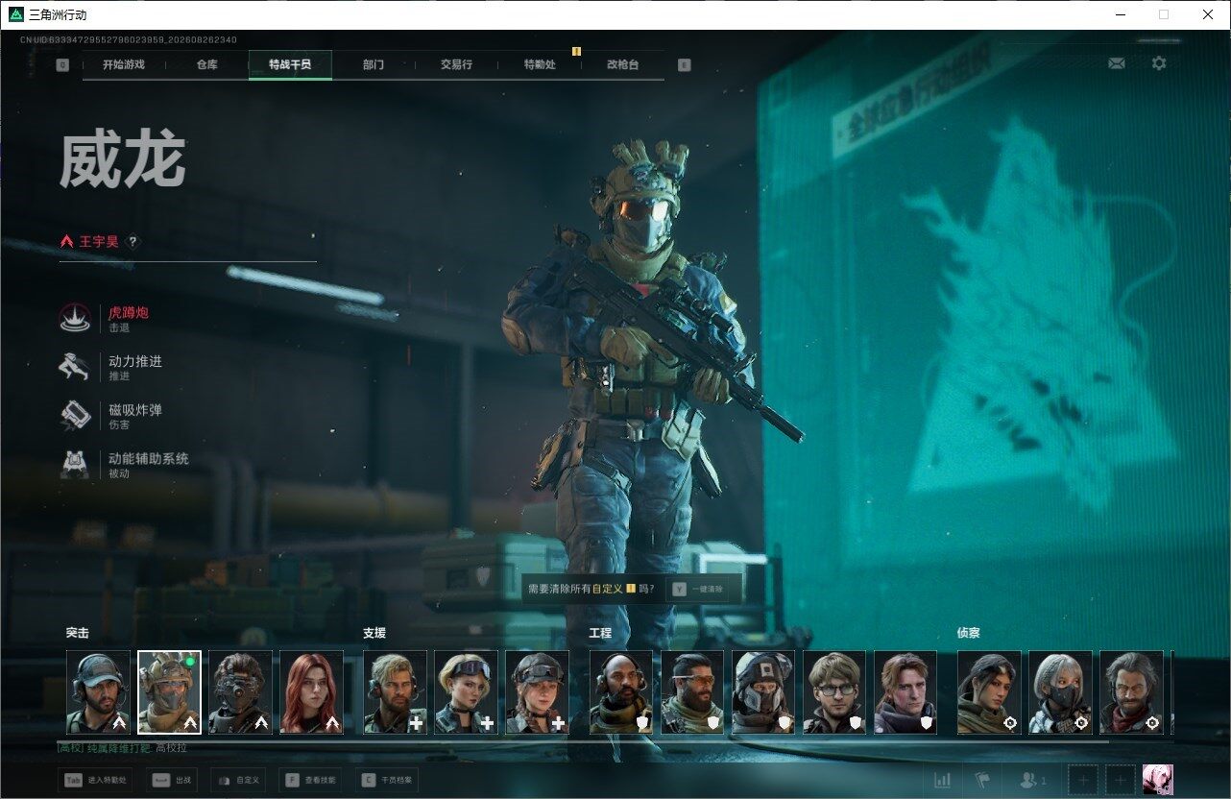Click the plus slot beside the player avatar
1231x799 pixels.
click(x=1119, y=781)
